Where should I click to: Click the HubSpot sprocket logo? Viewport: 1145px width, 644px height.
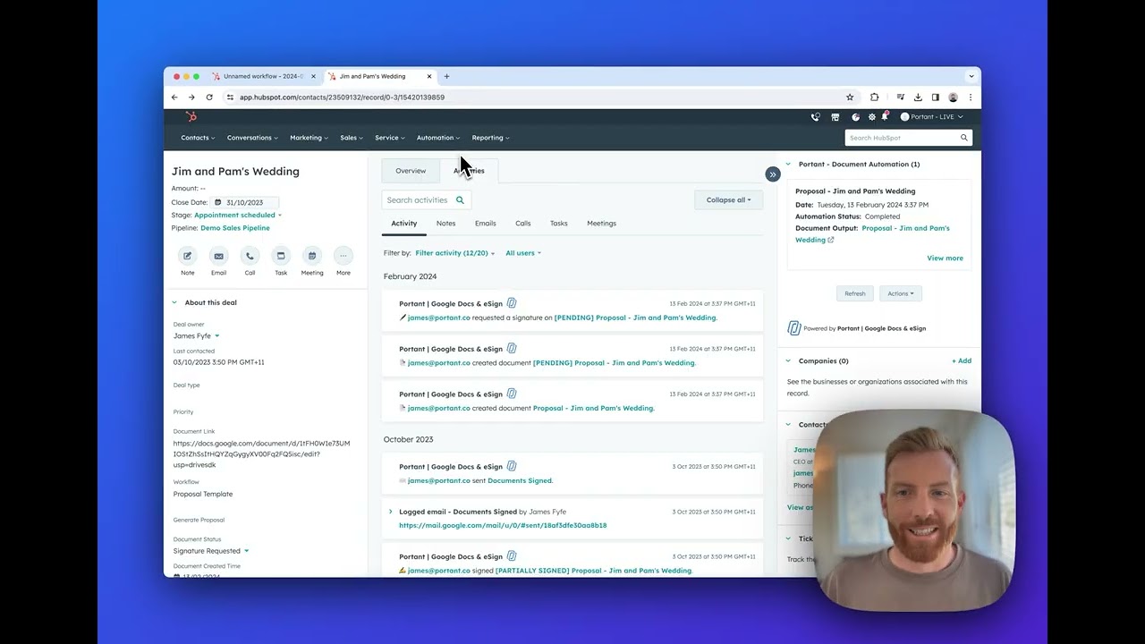coord(191,117)
